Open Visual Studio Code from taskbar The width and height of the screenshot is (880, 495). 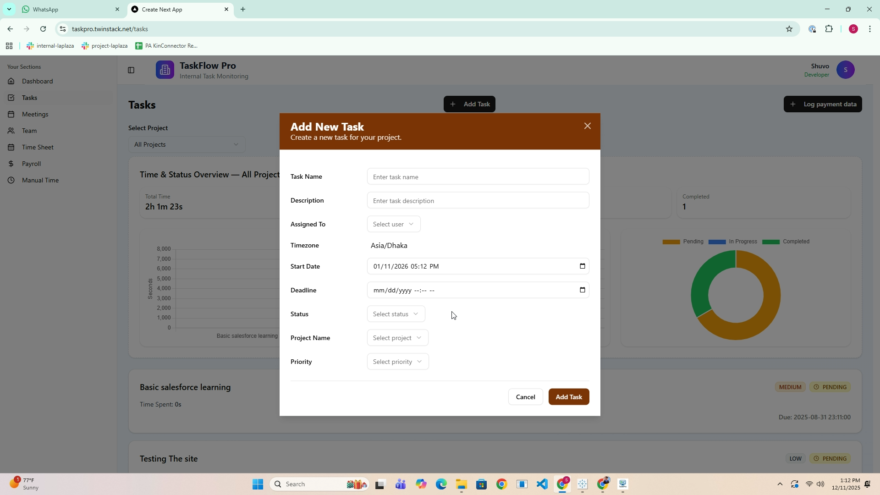[x=542, y=484]
